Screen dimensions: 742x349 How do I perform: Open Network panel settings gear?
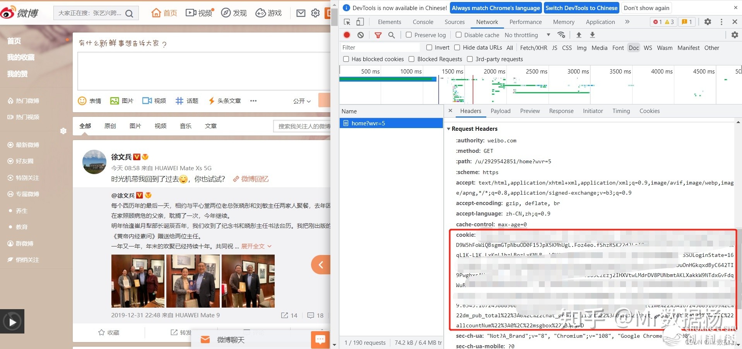pos(735,35)
